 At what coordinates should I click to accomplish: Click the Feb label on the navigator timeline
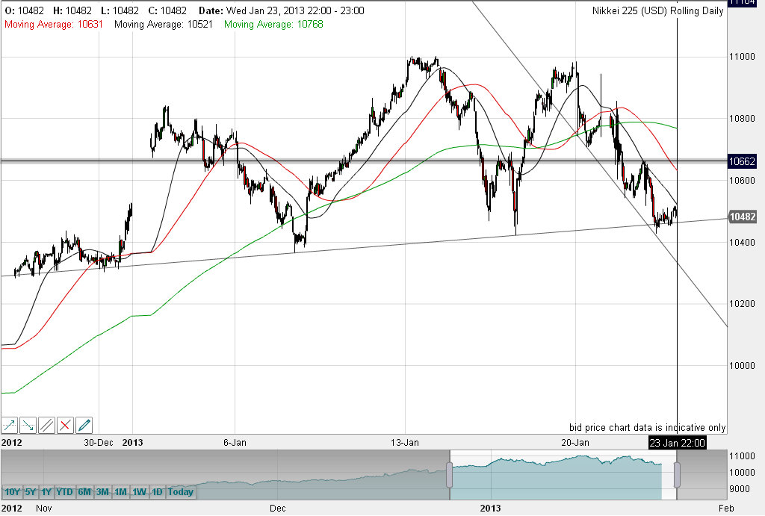click(x=726, y=509)
